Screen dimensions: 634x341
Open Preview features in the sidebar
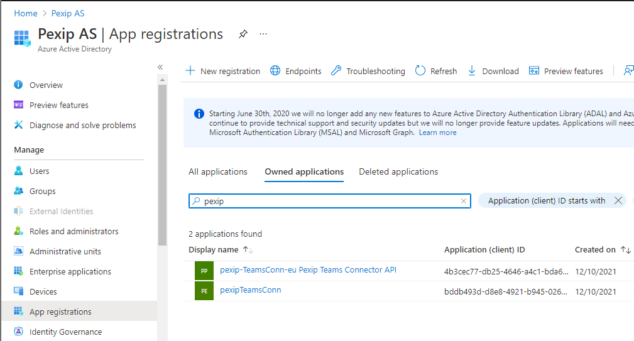tap(59, 105)
